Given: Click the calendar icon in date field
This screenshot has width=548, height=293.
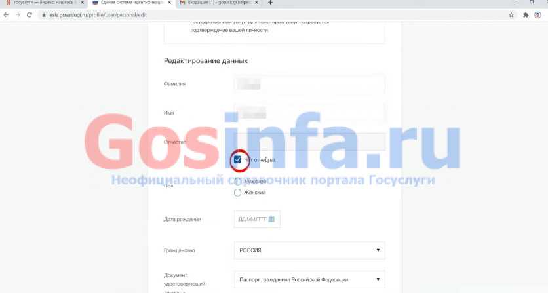Looking at the screenshot, I should coord(271,219).
